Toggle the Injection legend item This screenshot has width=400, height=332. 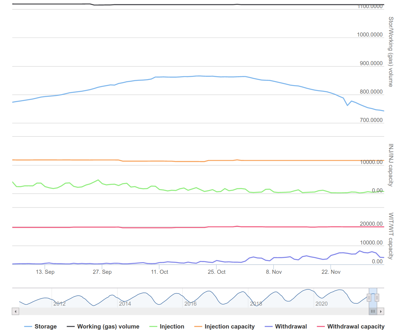click(172, 326)
